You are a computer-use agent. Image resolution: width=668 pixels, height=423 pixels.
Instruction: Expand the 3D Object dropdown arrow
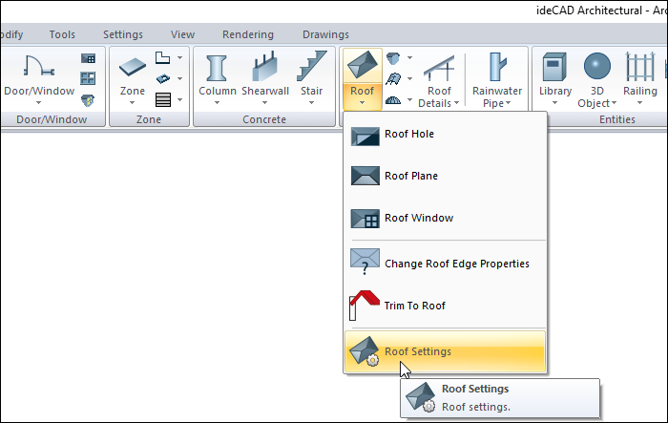614,103
